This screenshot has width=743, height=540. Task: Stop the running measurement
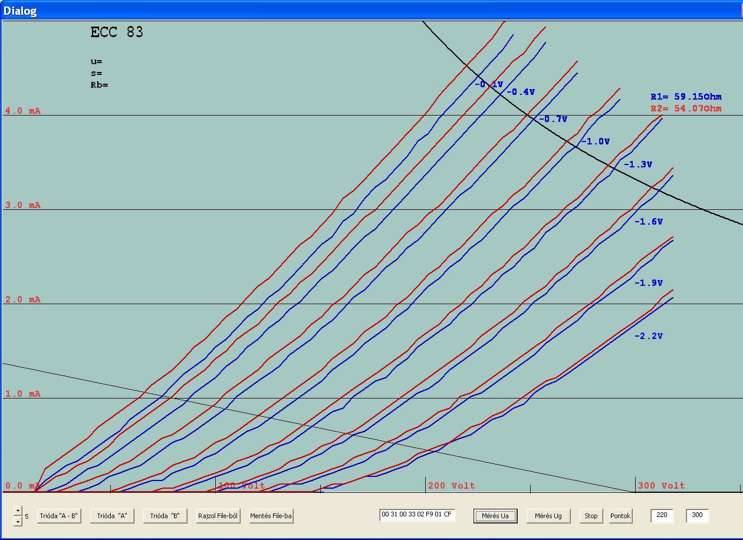coord(591,516)
